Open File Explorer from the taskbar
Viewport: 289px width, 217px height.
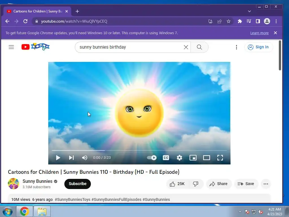click(x=42, y=211)
